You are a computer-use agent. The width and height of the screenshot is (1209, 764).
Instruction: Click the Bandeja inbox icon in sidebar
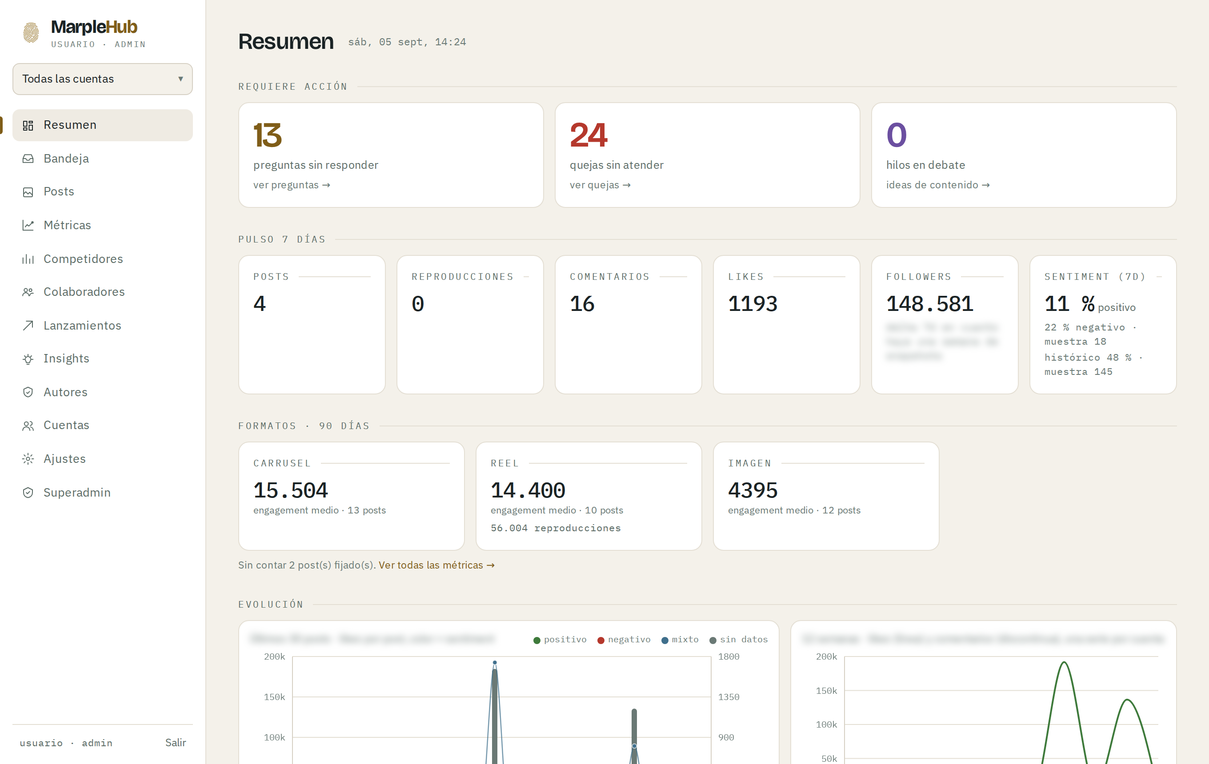coord(28,159)
